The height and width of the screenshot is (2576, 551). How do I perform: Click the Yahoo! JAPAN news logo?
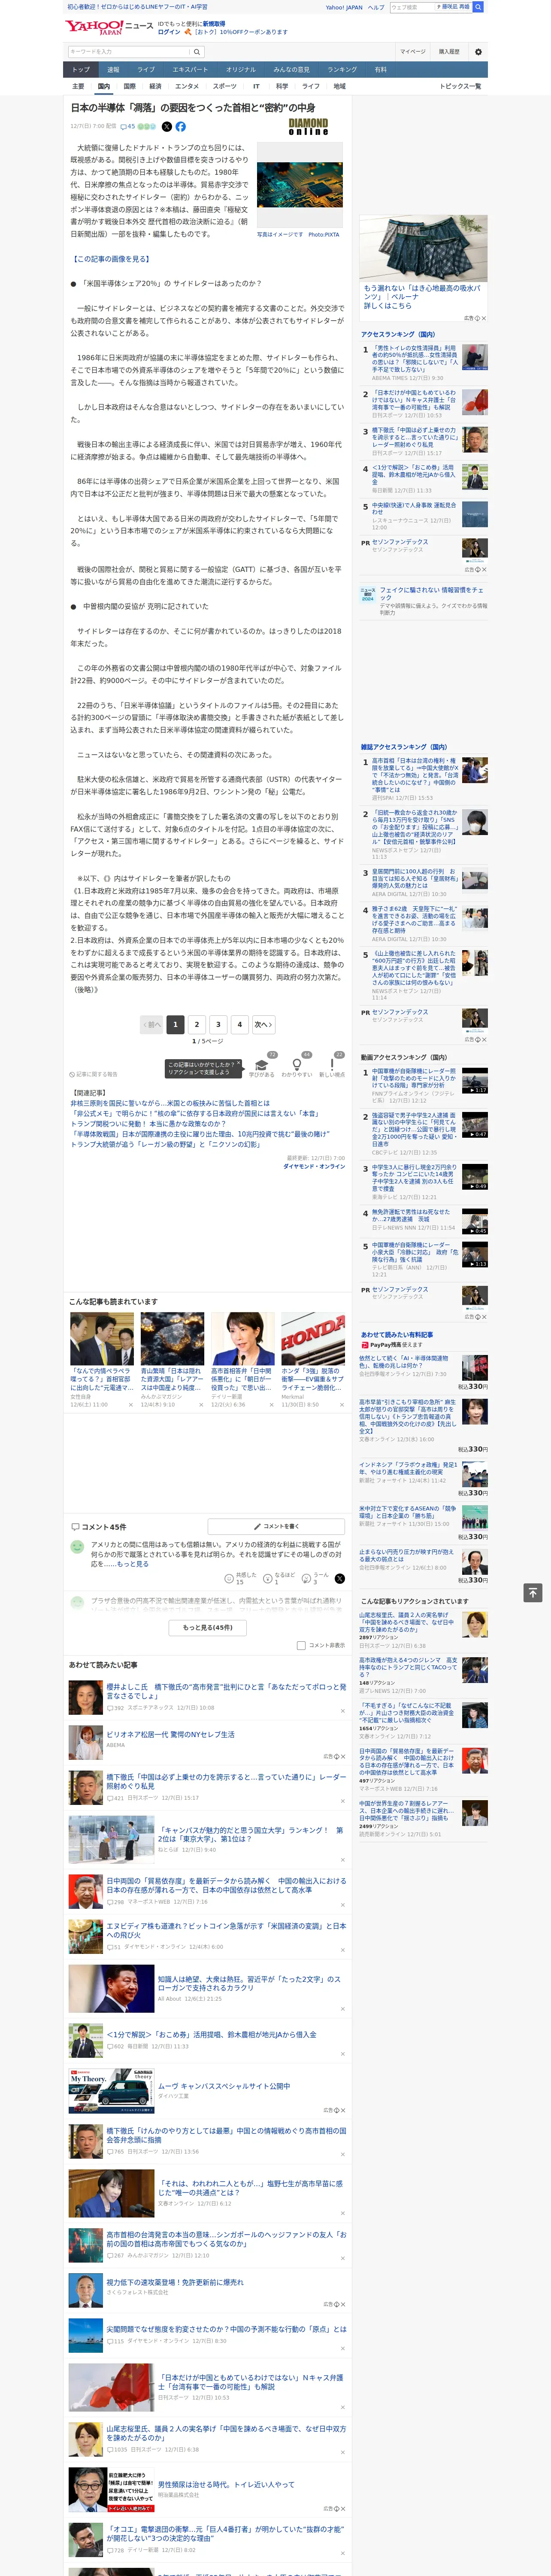coord(108,26)
